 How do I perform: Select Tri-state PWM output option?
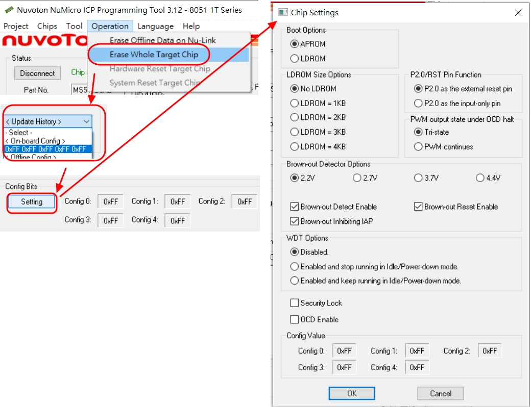point(431,132)
